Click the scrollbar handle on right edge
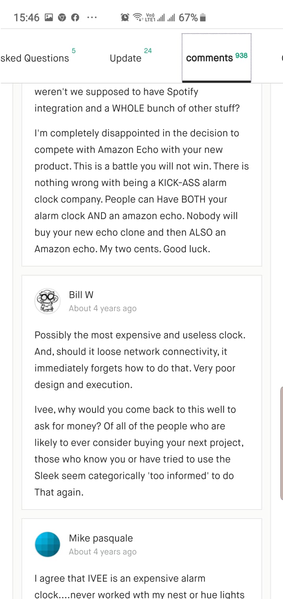Image resolution: width=283 pixels, height=599 pixels. [x=281, y=443]
